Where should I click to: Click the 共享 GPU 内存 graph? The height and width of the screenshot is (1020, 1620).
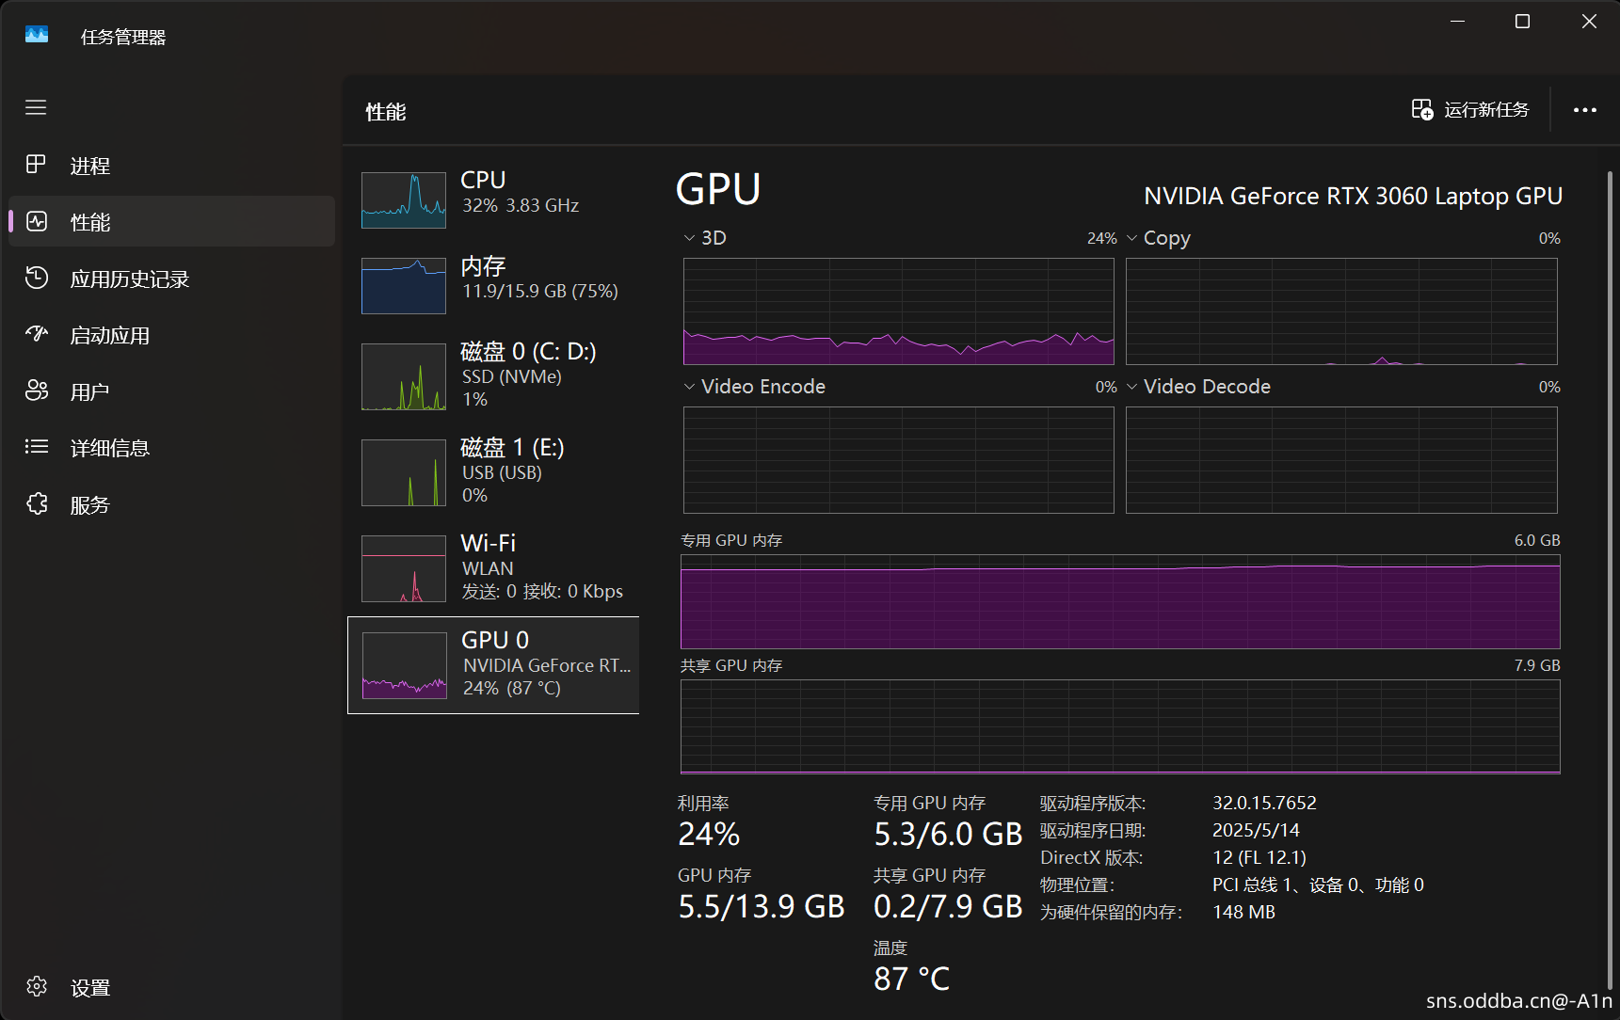[x=1120, y=726]
